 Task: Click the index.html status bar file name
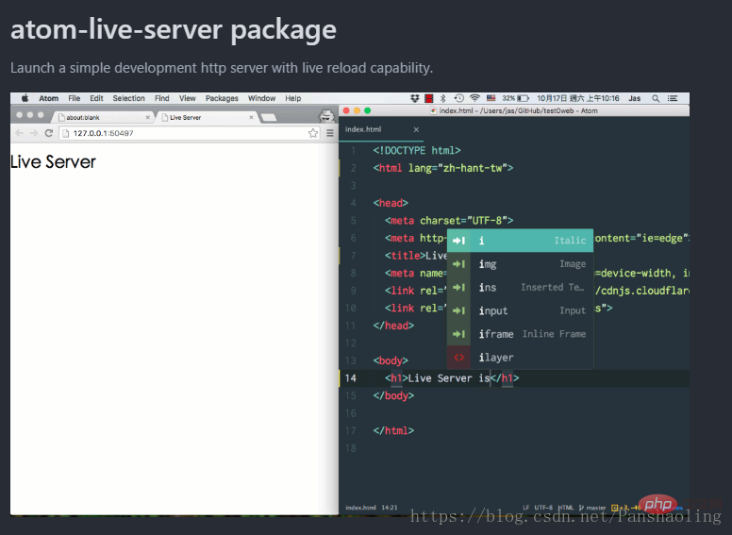coord(360,508)
